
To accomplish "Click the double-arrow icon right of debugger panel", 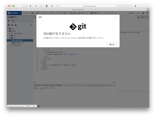I will (x=114, y=82).
